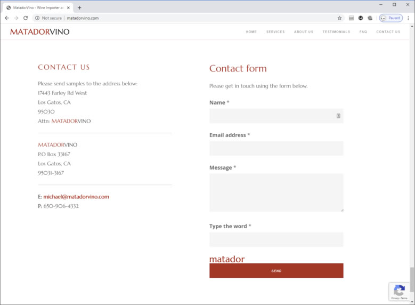Focus the Email address input field
This screenshot has width=415, height=305.
[276, 148]
